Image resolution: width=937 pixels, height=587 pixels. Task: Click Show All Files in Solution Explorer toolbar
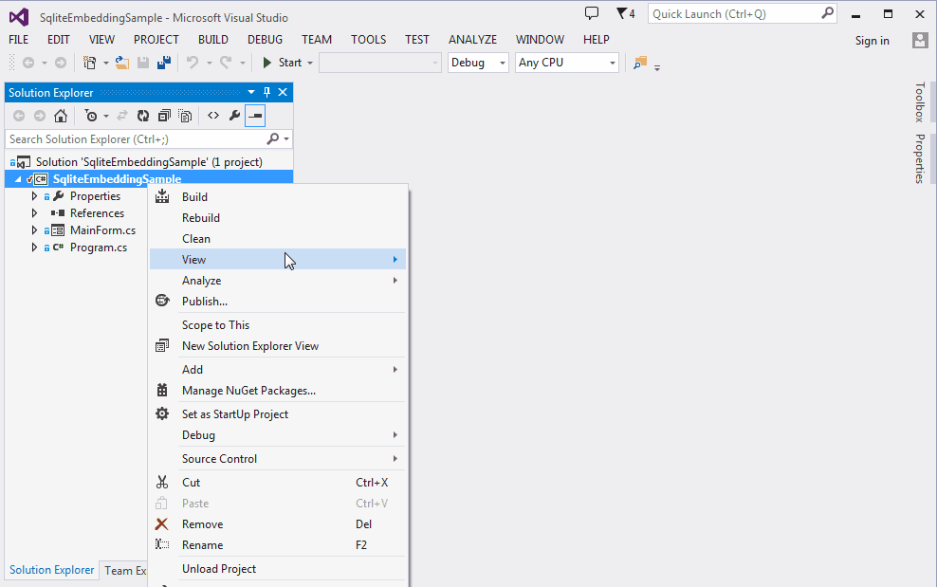pyautogui.click(x=185, y=115)
